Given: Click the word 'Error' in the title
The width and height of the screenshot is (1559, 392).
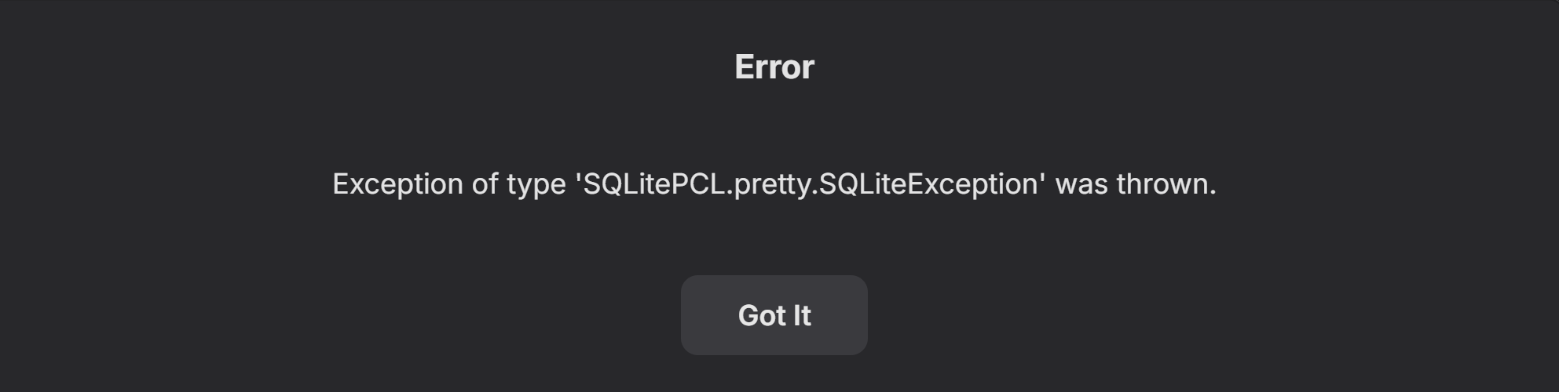Looking at the screenshot, I should (x=774, y=67).
